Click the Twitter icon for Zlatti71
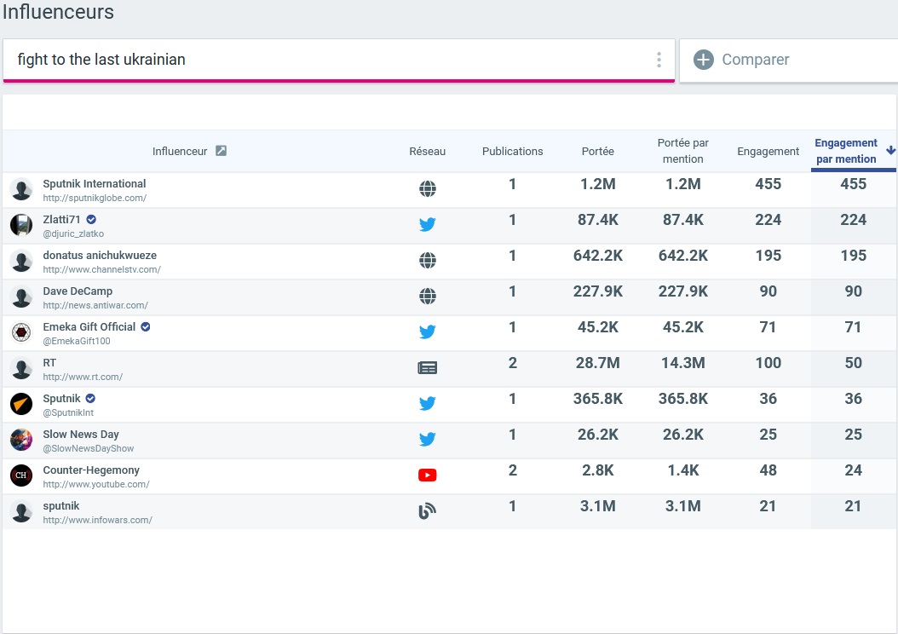 427,224
